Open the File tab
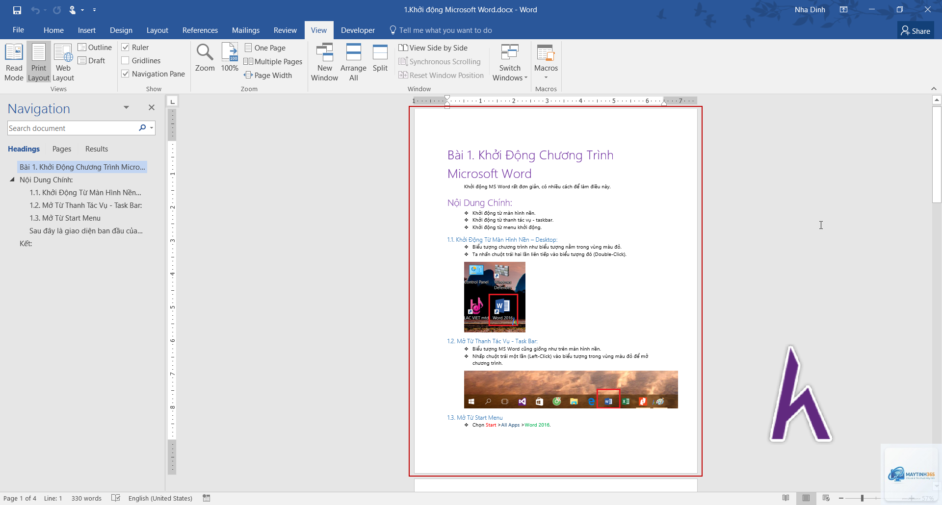Image resolution: width=942 pixels, height=505 pixels. tap(18, 30)
